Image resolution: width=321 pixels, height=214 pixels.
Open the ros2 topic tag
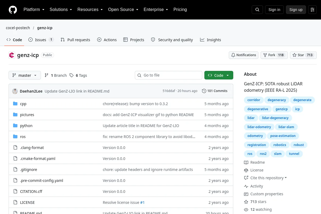click(x=263, y=154)
